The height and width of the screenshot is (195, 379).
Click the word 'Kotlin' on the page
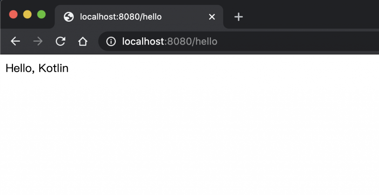53,68
